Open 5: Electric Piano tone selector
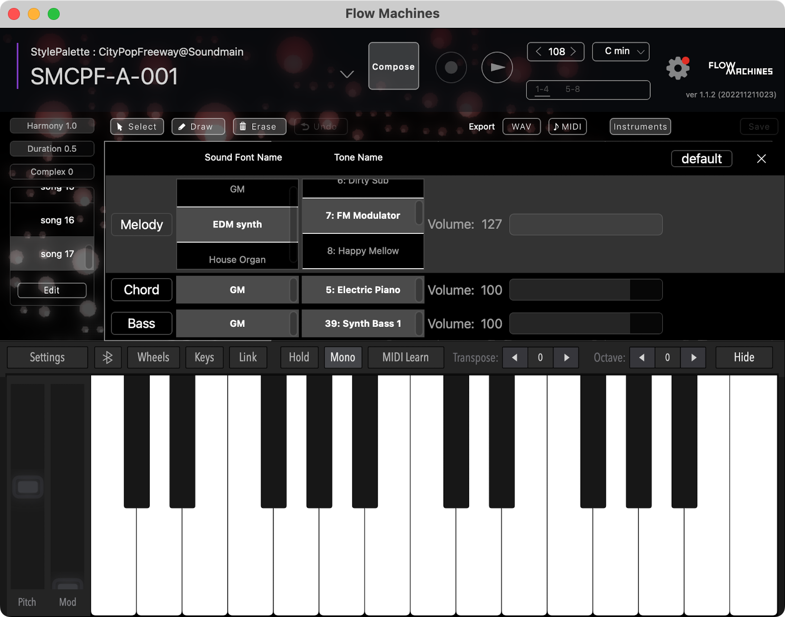This screenshot has height=617, width=785. pyautogui.click(x=363, y=290)
